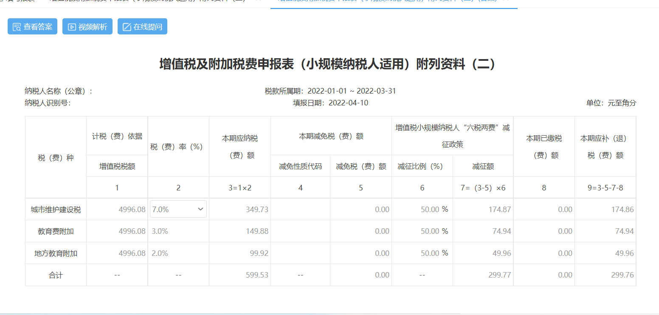Click the 减免性质代码 cell in the 教育费附加 row
Viewport: 659px width, 315px height.
click(x=300, y=231)
